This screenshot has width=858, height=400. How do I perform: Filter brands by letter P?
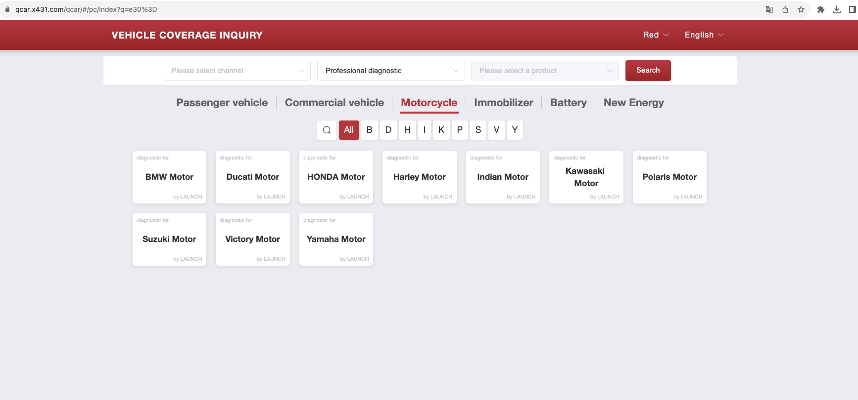point(460,130)
